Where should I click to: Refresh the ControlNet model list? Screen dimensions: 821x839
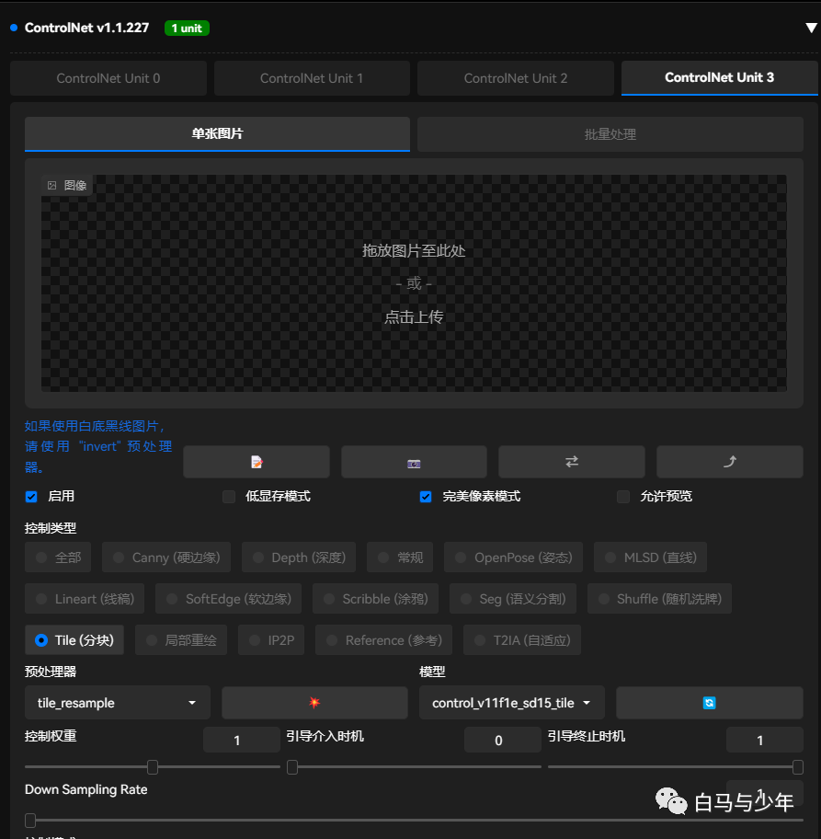click(708, 702)
